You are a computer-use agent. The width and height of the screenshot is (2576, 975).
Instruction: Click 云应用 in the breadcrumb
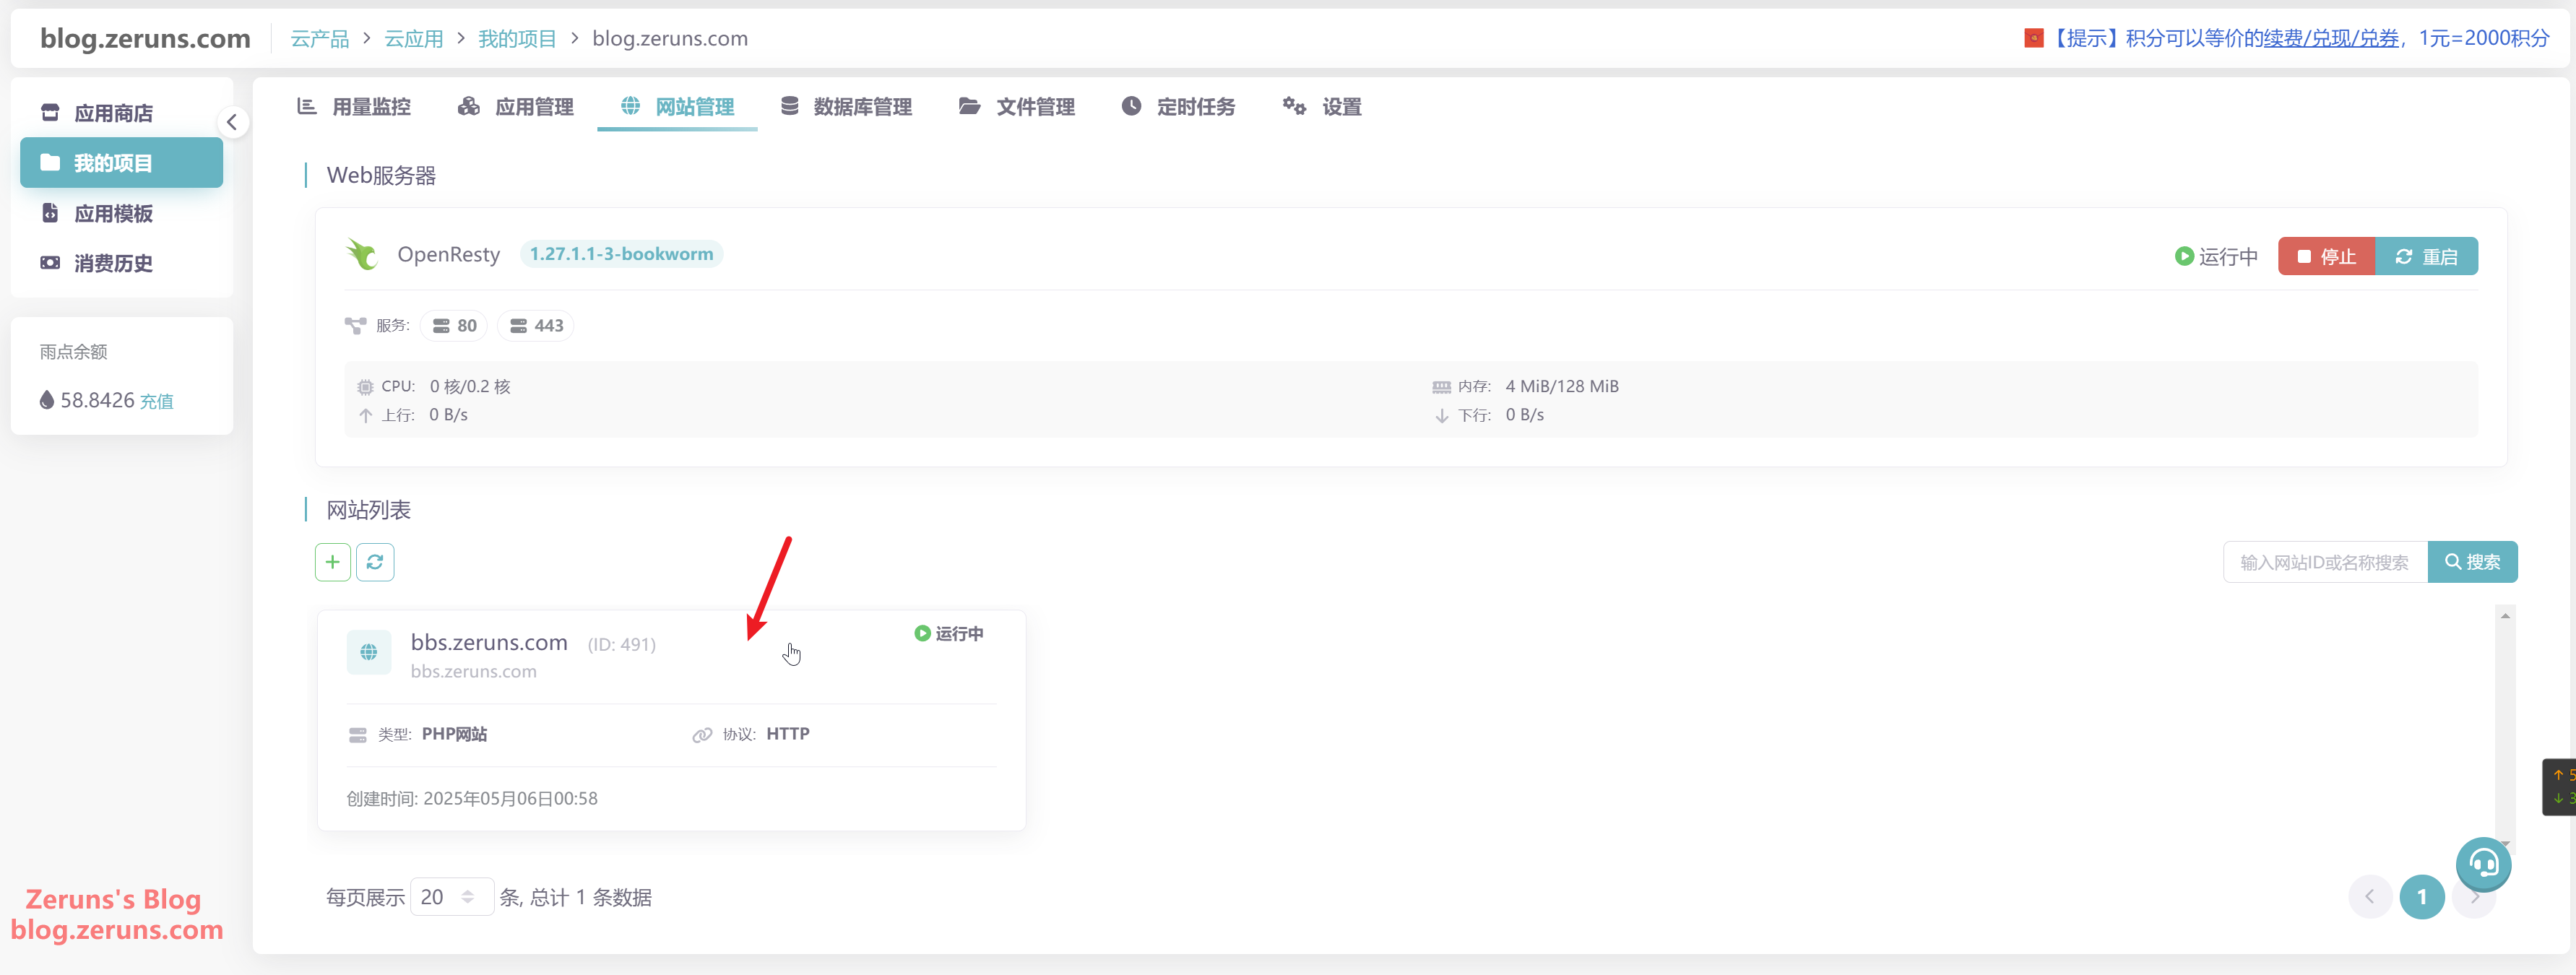pos(414,38)
